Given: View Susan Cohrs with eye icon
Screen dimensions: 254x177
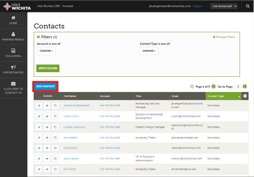Looking at the screenshot, I should [x=47, y=116].
